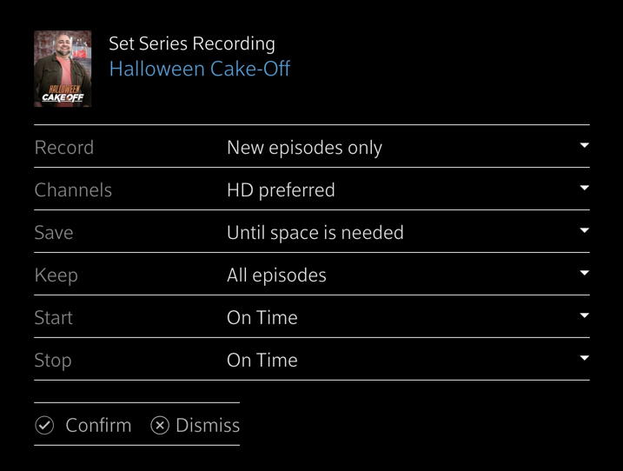Click the 'Until space is needed' value
Viewport: 623px width, 471px height.
tap(315, 233)
